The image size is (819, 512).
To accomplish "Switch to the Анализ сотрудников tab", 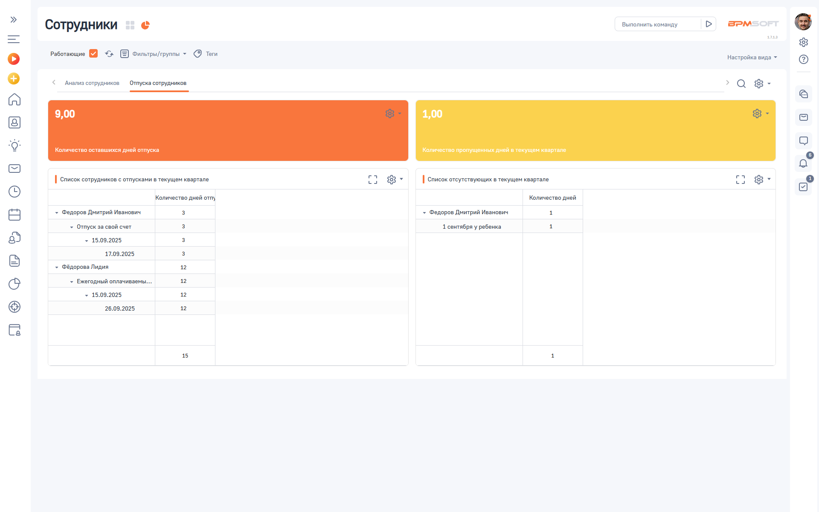I will coord(92,83).
